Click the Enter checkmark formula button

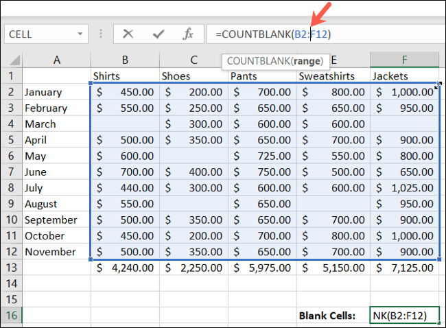click(158, 34)
